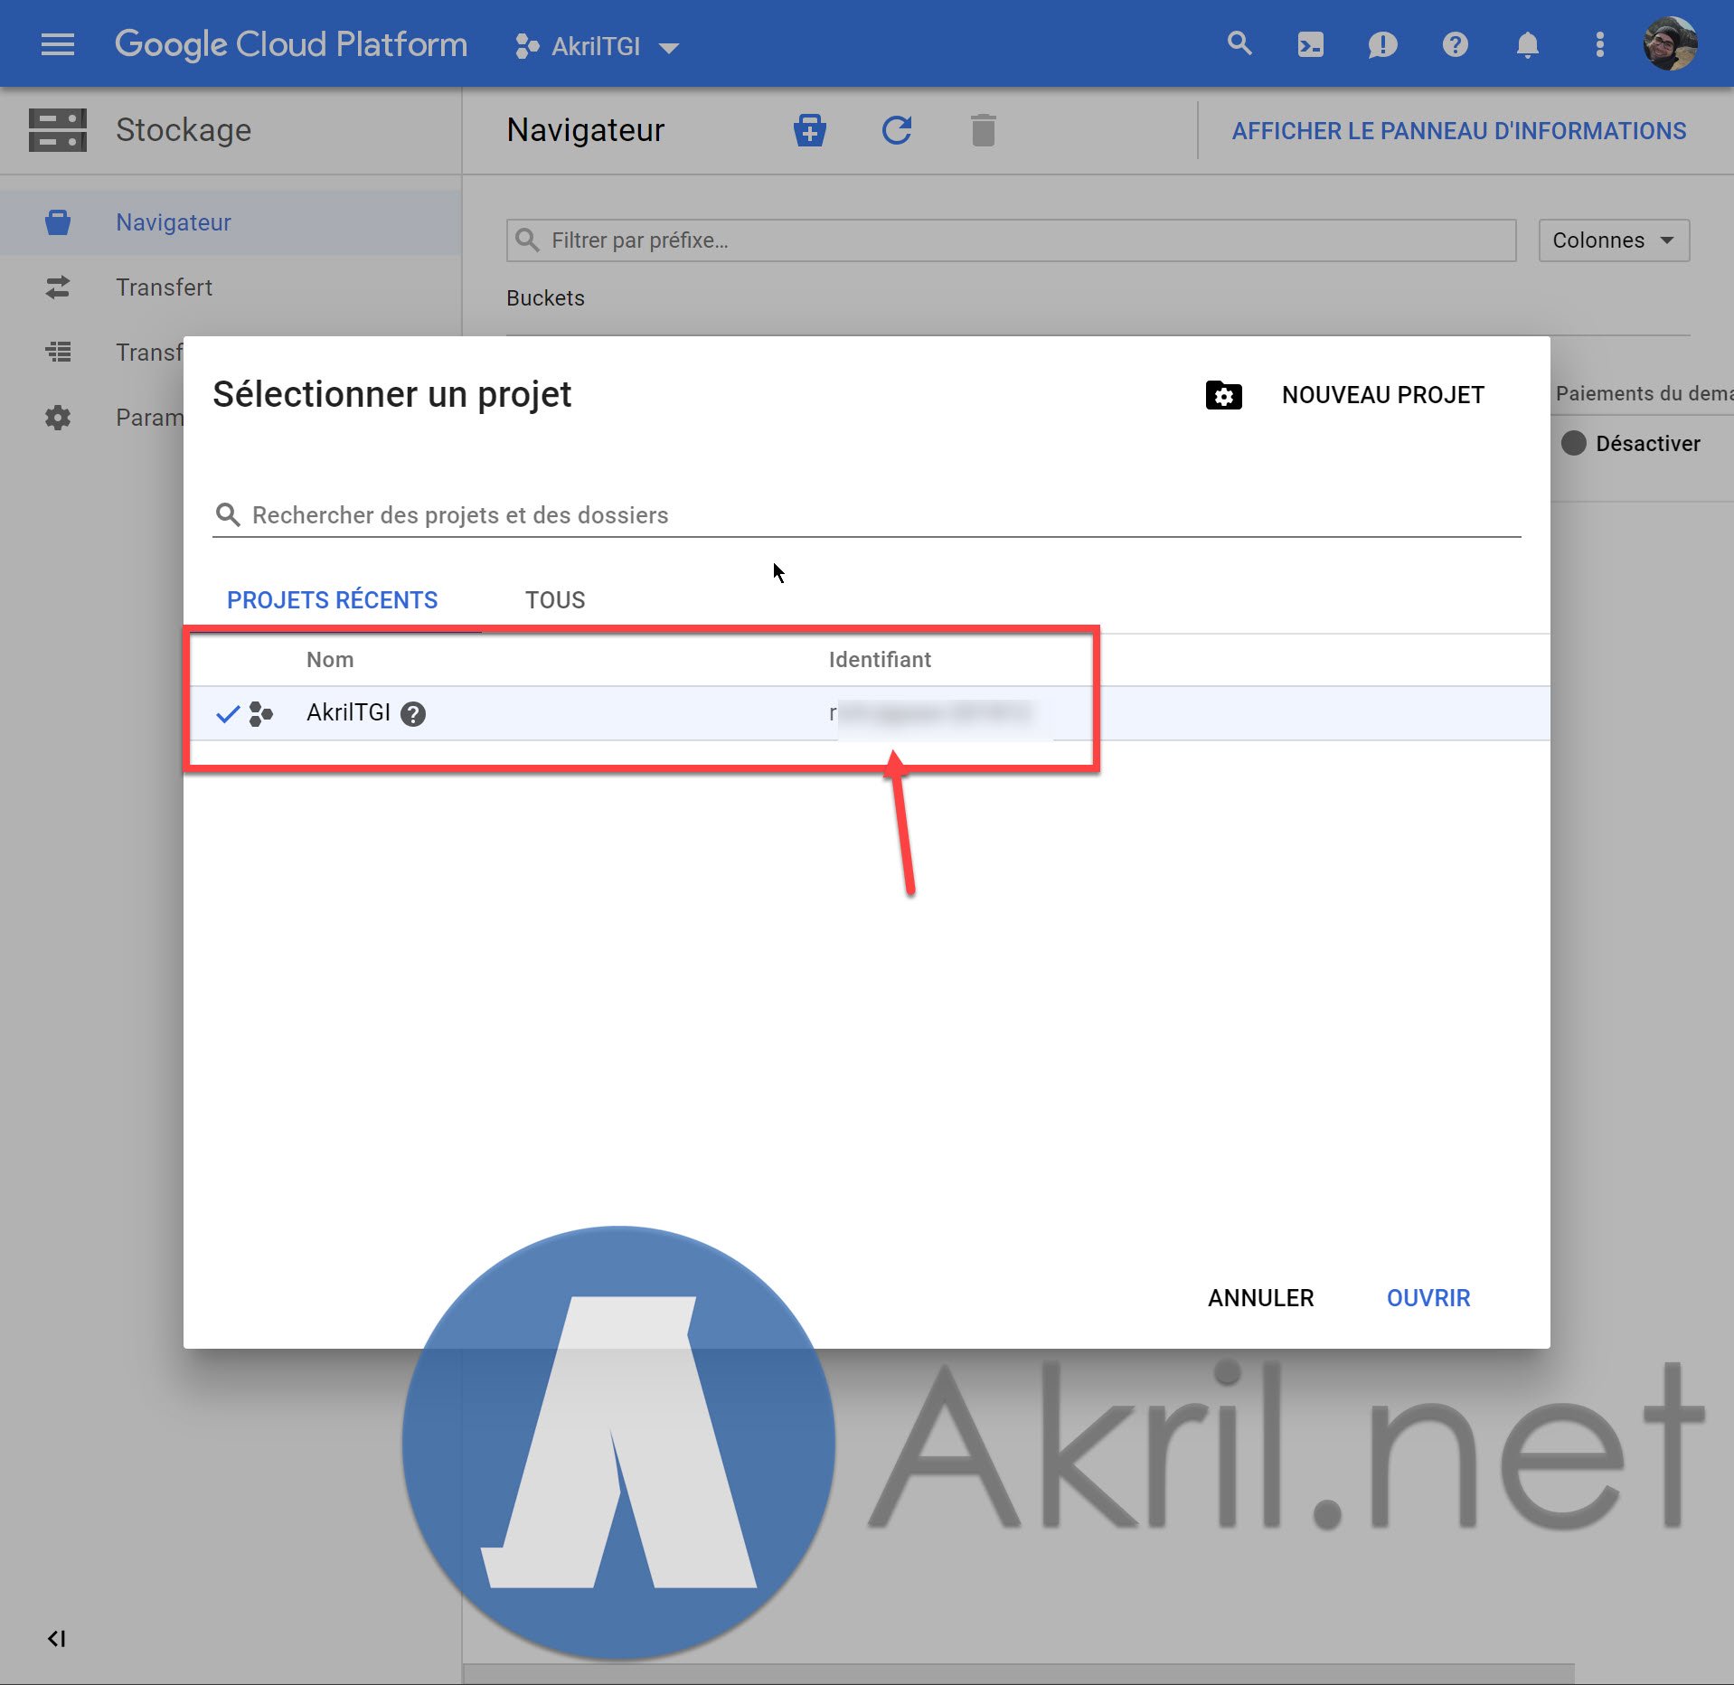Click the help icon next to AkrilTGI
Image resolution: width=1734 pixels, height=1685 pixels.
pyautogui.click(x=413, y=714)
